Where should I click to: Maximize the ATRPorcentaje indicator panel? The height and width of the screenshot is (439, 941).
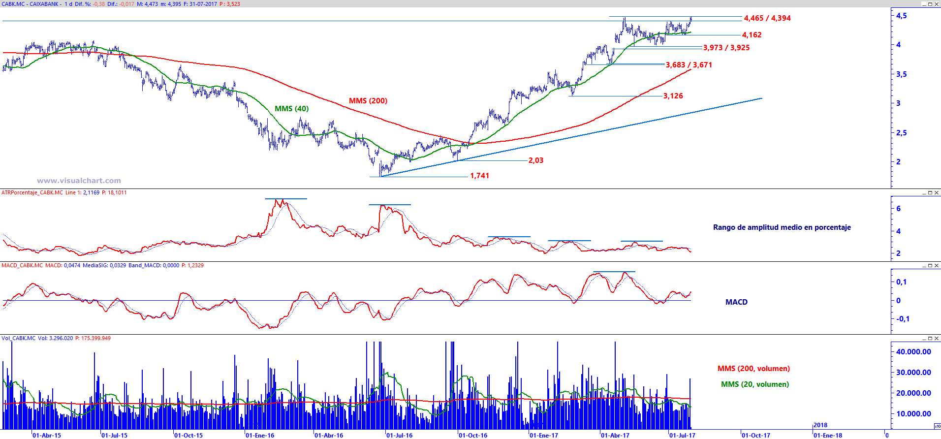point(930,193)
